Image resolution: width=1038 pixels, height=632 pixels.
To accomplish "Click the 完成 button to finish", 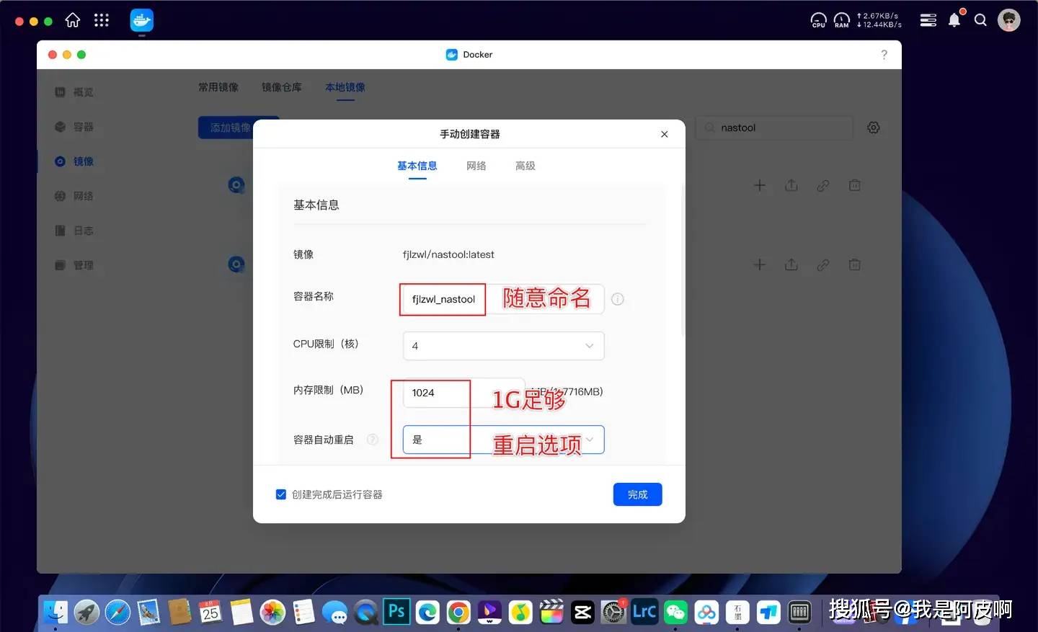I will click(636, 494).
